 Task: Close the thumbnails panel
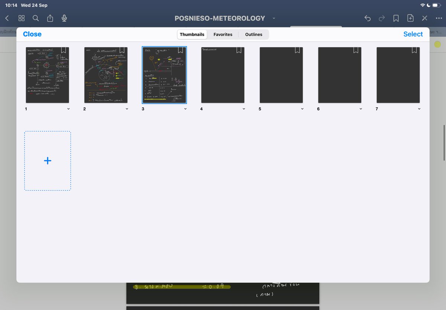click(32, 34)
